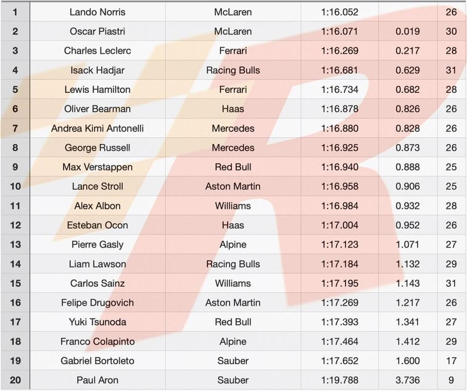Viewport: 467px width, 391px height.
Task: Click Pierre Gasly's lap time 1:17.123
Action: click(340, 244)
